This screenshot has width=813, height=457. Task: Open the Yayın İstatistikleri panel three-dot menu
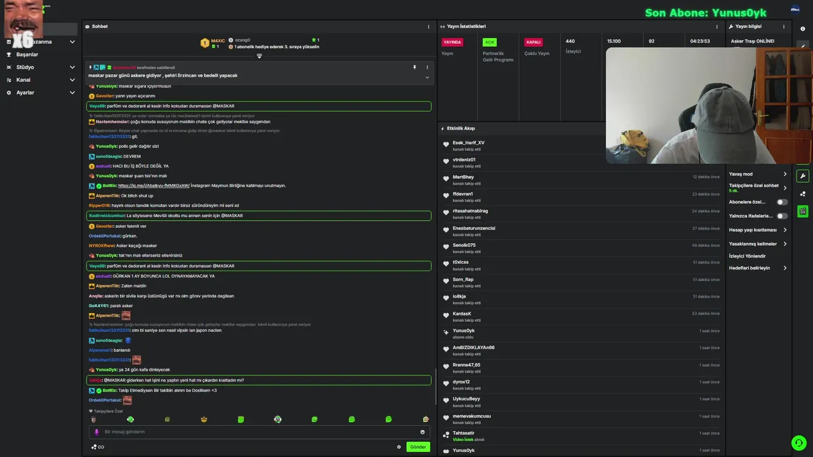click(717, 27)
